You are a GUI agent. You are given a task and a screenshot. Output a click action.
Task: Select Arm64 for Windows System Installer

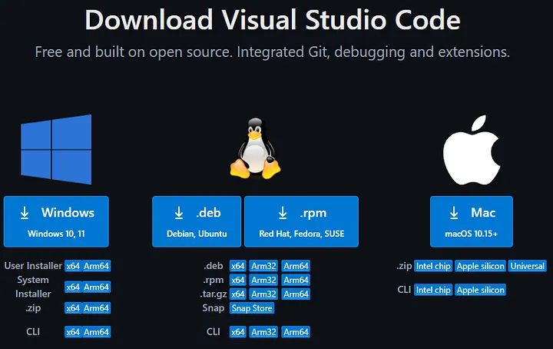96,288
